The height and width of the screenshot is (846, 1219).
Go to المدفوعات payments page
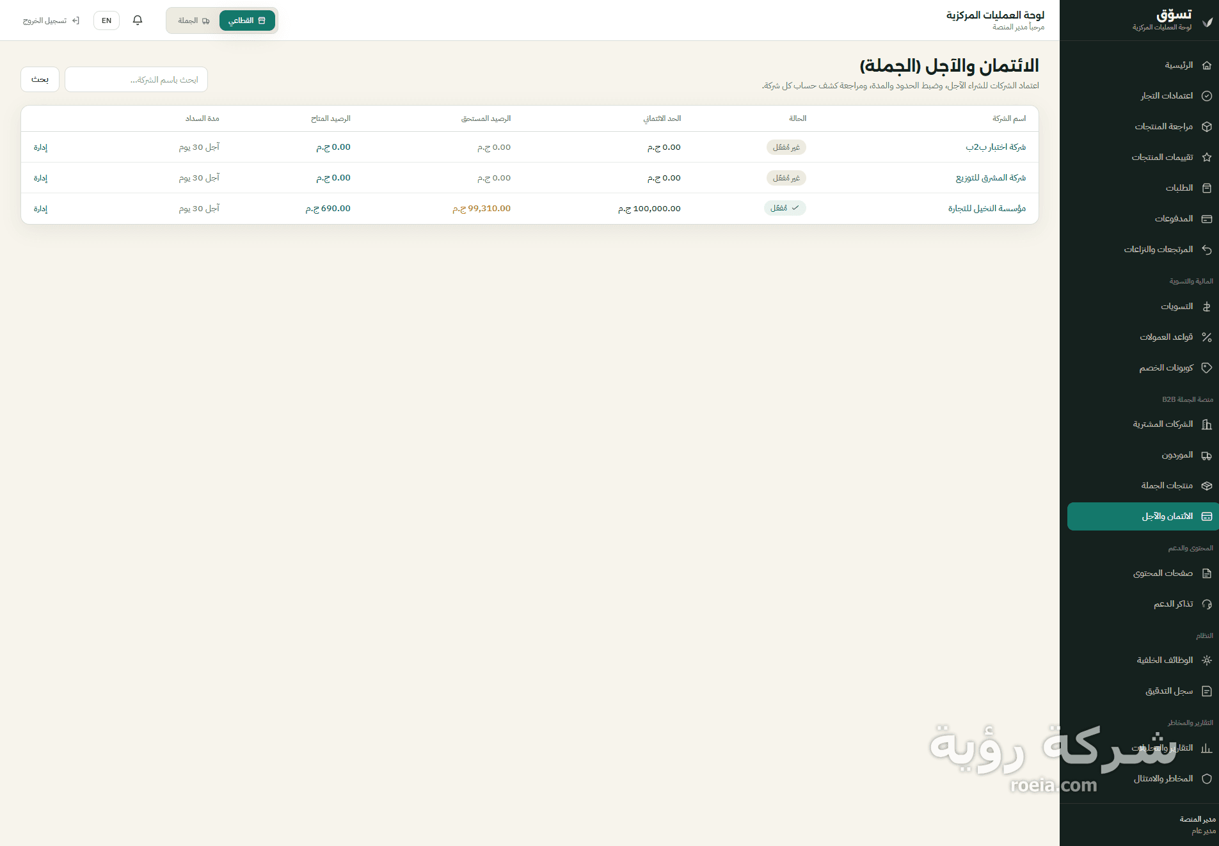(x=1140, y=219)
